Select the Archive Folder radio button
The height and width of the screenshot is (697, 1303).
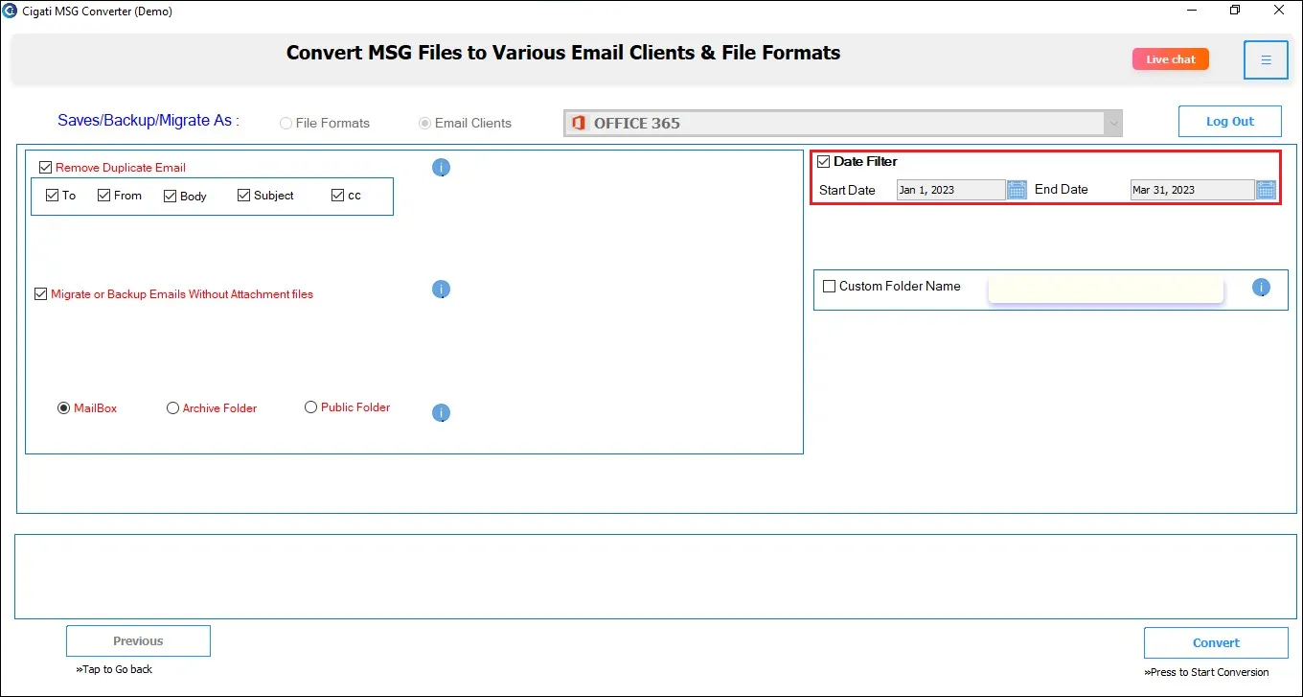tap(173, 408)
